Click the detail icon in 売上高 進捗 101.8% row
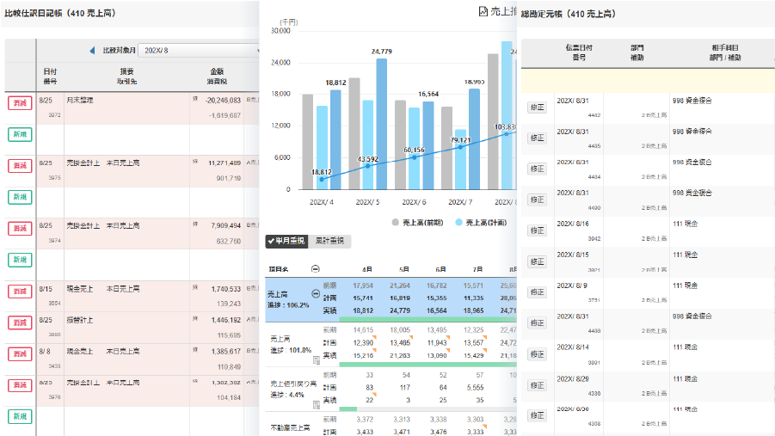 tap(317, 359)
